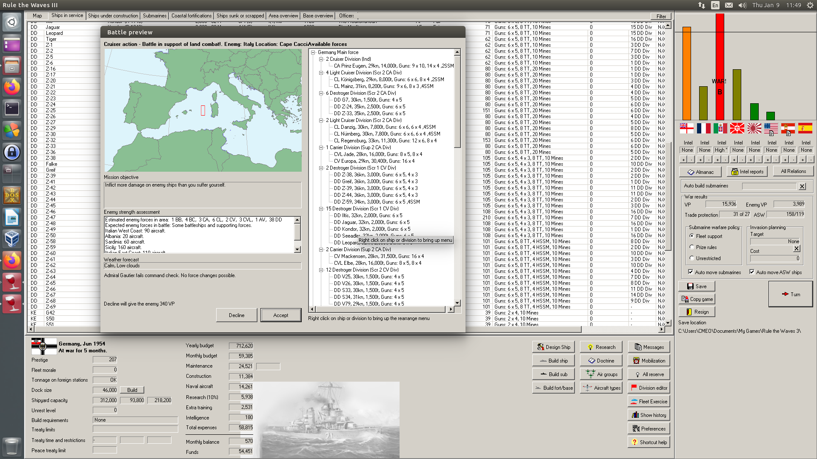Click the Mobilization alarm-clock button
This screenshot has width=817, height=459.
pos(648,360)
